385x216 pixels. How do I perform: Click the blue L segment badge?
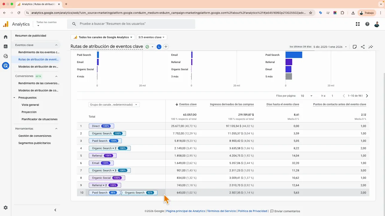[x=159, y=47]
